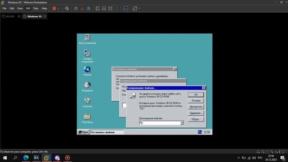Open the Windows 10 Start menu
Viewport: 288px width, 162px height.
click(x=5, y=158)
